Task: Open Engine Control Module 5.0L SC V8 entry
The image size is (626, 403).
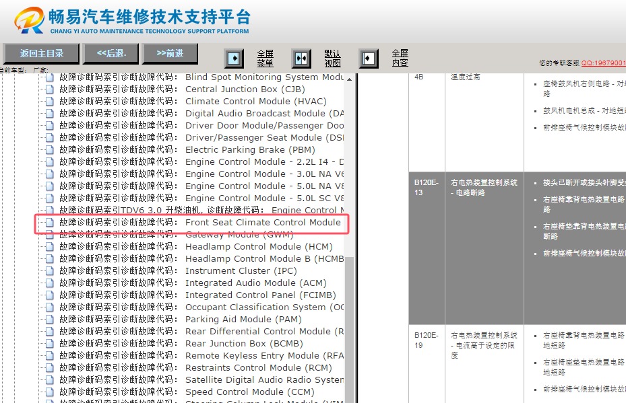Action: coord(201,198)
